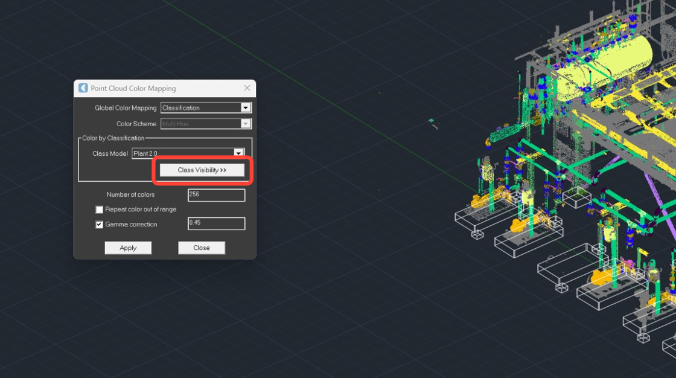676x378 pixels.
Task: Apply the point cloud color mapping
Action: click(x=128, y=248)
